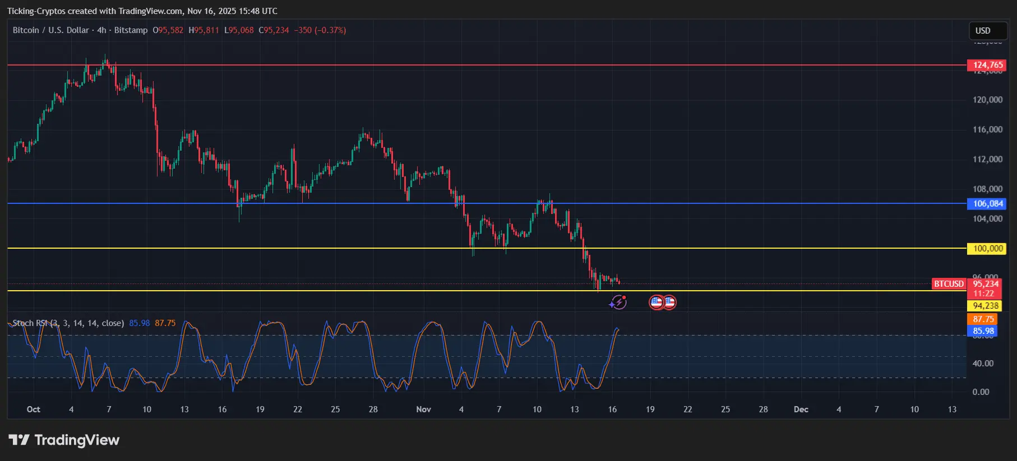Select the 4h interval label in the legend

101,30
